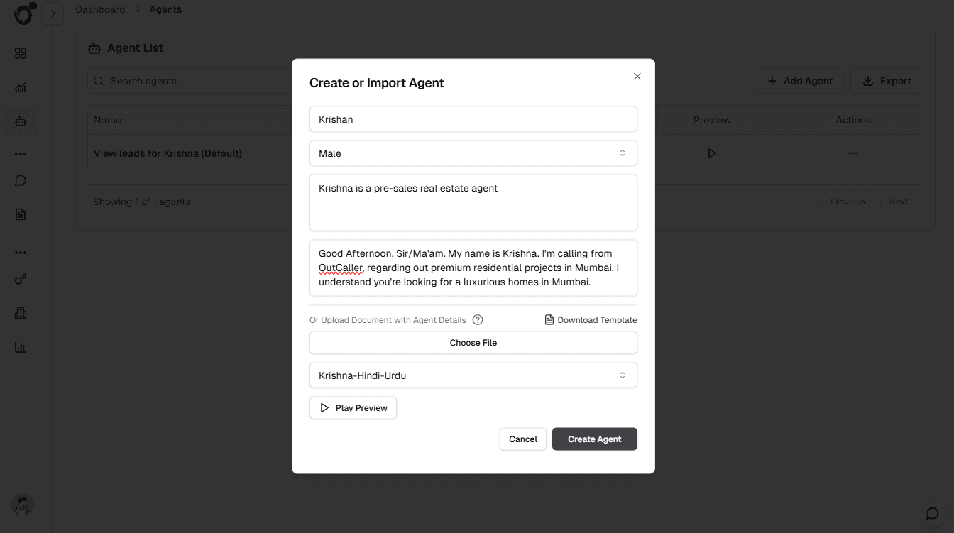Click the Download Template link
954x533 pixels.
pyautogui.click(x=591, y=320)
